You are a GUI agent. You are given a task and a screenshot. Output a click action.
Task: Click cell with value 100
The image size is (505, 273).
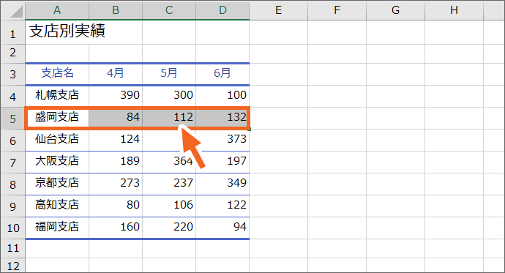(x=222, y=97)
